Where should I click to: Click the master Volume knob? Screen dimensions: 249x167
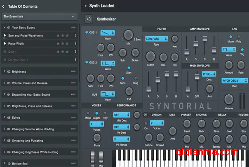(x=229, y=99)
